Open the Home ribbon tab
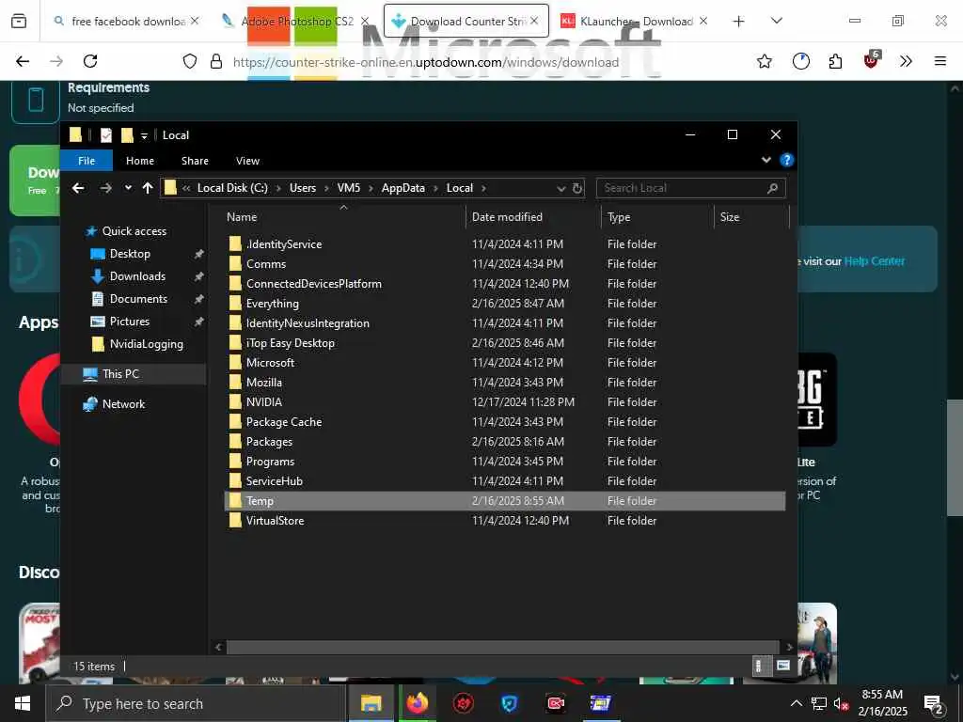This screenshot has width=963, height=722. coord(140,161)
